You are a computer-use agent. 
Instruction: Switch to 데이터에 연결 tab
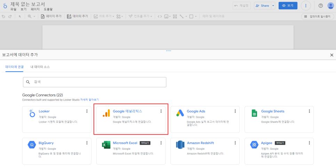[x=14, y=67]
